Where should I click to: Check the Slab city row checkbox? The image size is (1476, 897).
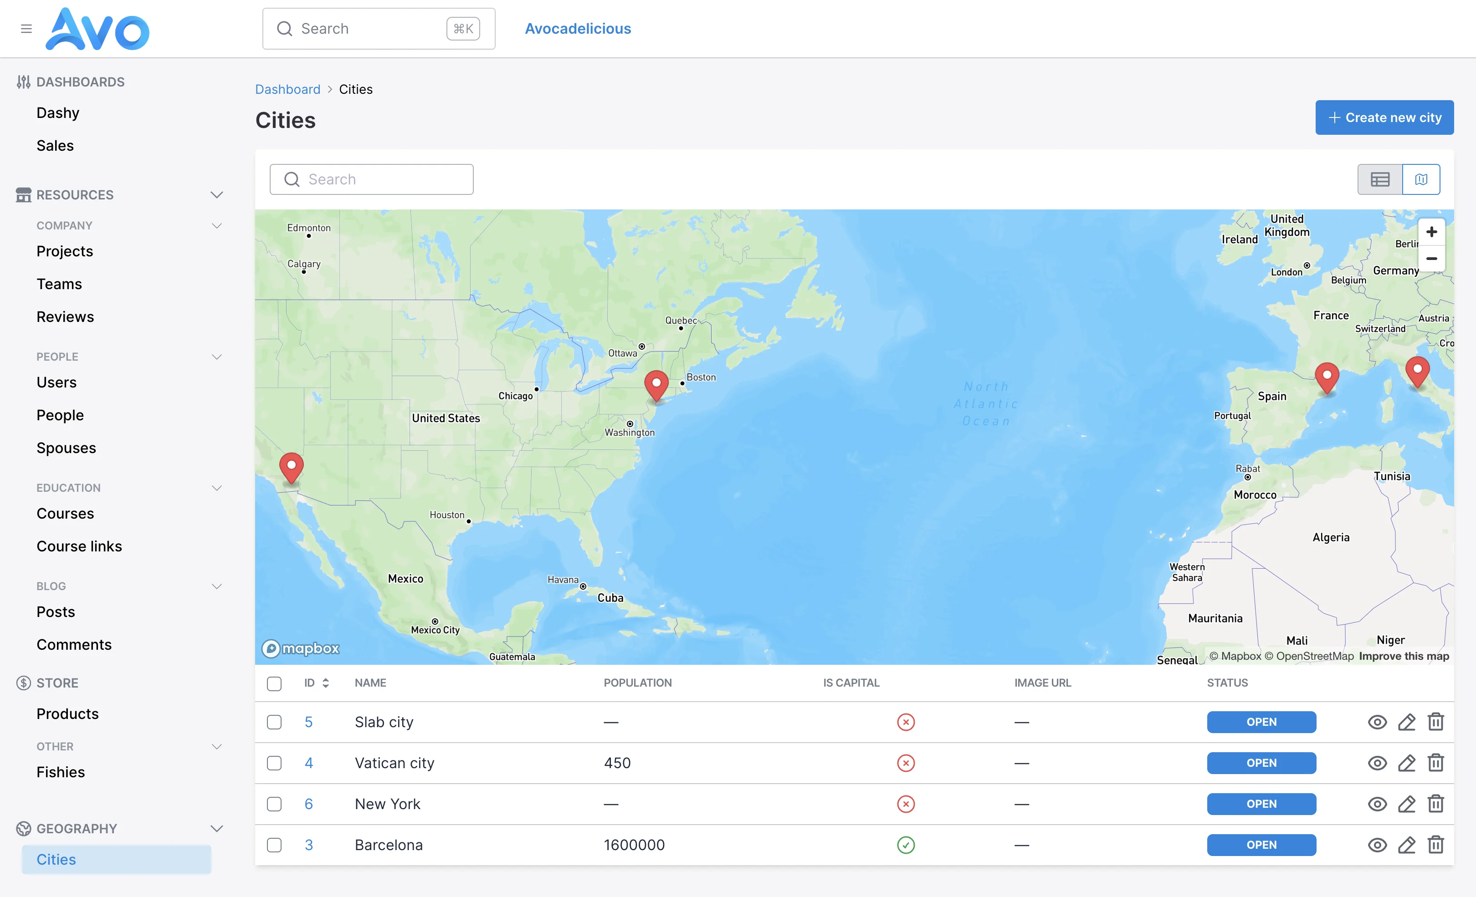click(274, 722)
